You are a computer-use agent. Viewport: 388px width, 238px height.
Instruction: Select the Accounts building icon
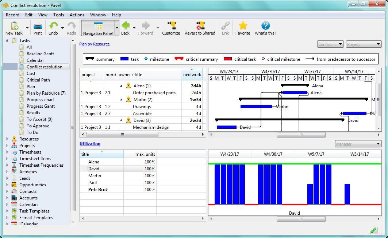click(x=14, y=198)
